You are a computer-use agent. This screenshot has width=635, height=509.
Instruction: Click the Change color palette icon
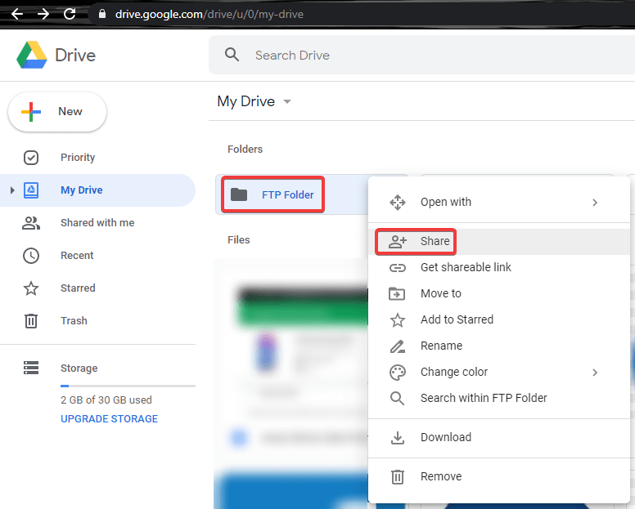[x=397, y=373]
